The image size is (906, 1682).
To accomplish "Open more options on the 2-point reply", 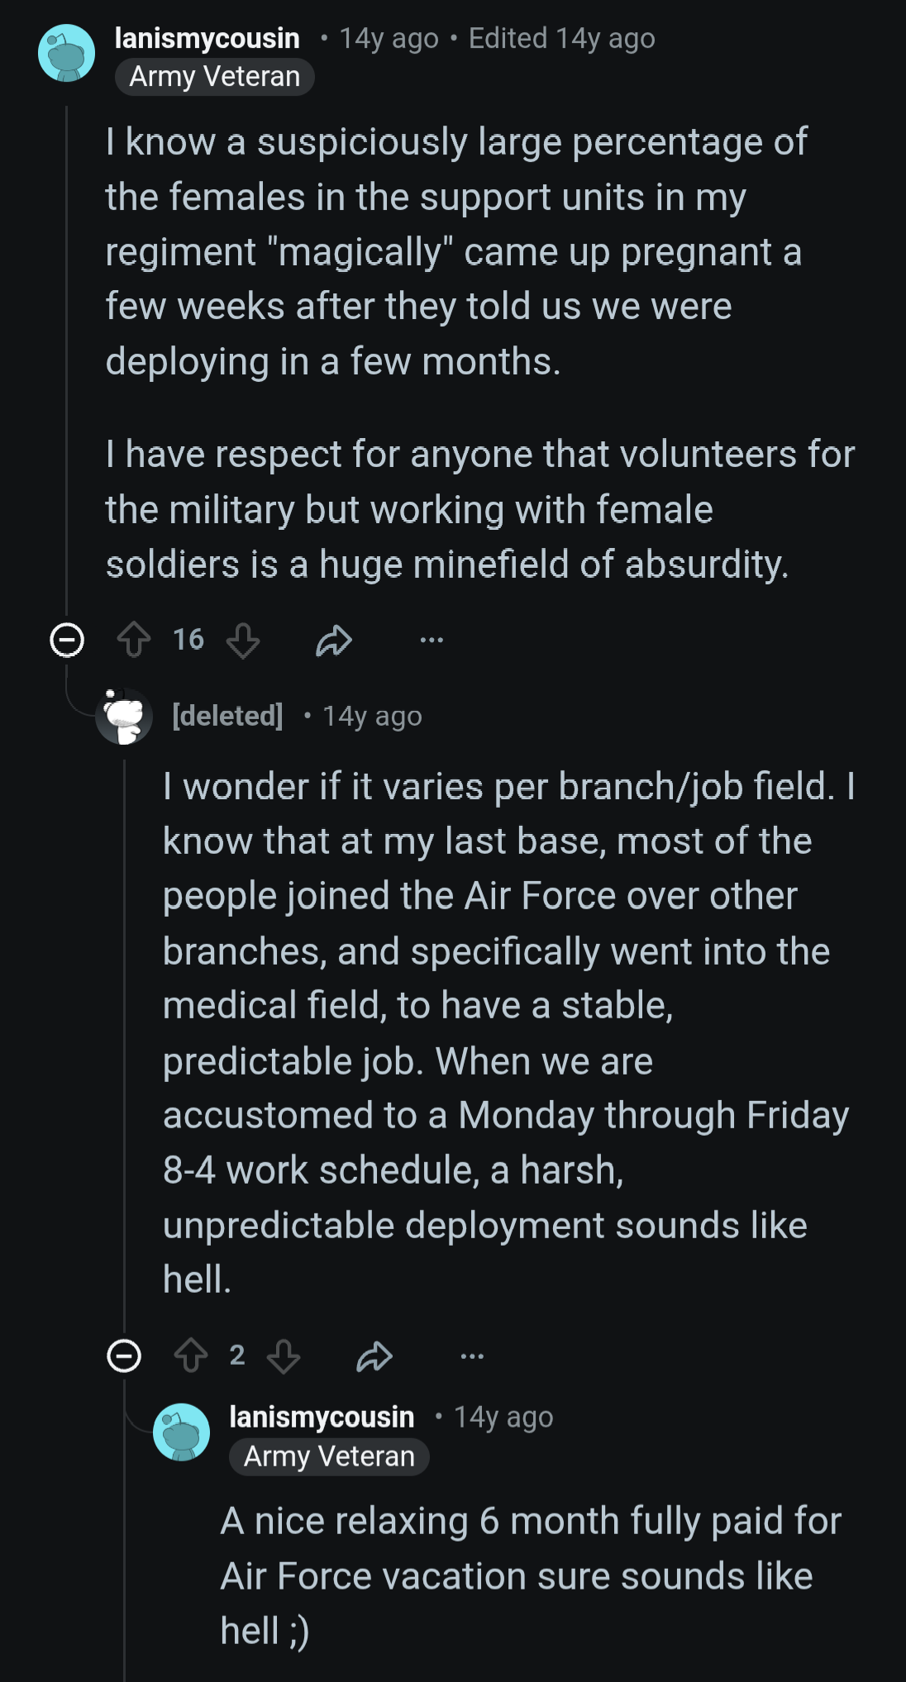I will [x=472, y=1356].
